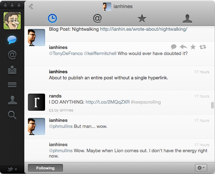Open @TonyDeFranco mention link

tap(66, 53)
